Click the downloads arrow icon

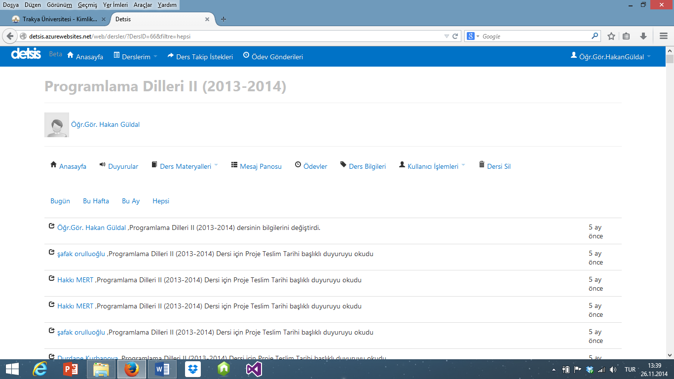643,36
